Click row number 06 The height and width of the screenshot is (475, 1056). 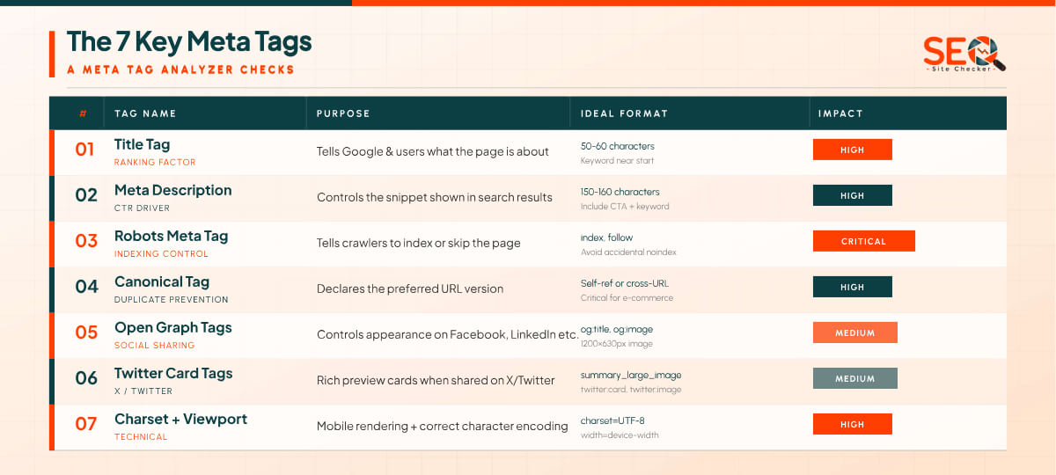tap(85, 378)
